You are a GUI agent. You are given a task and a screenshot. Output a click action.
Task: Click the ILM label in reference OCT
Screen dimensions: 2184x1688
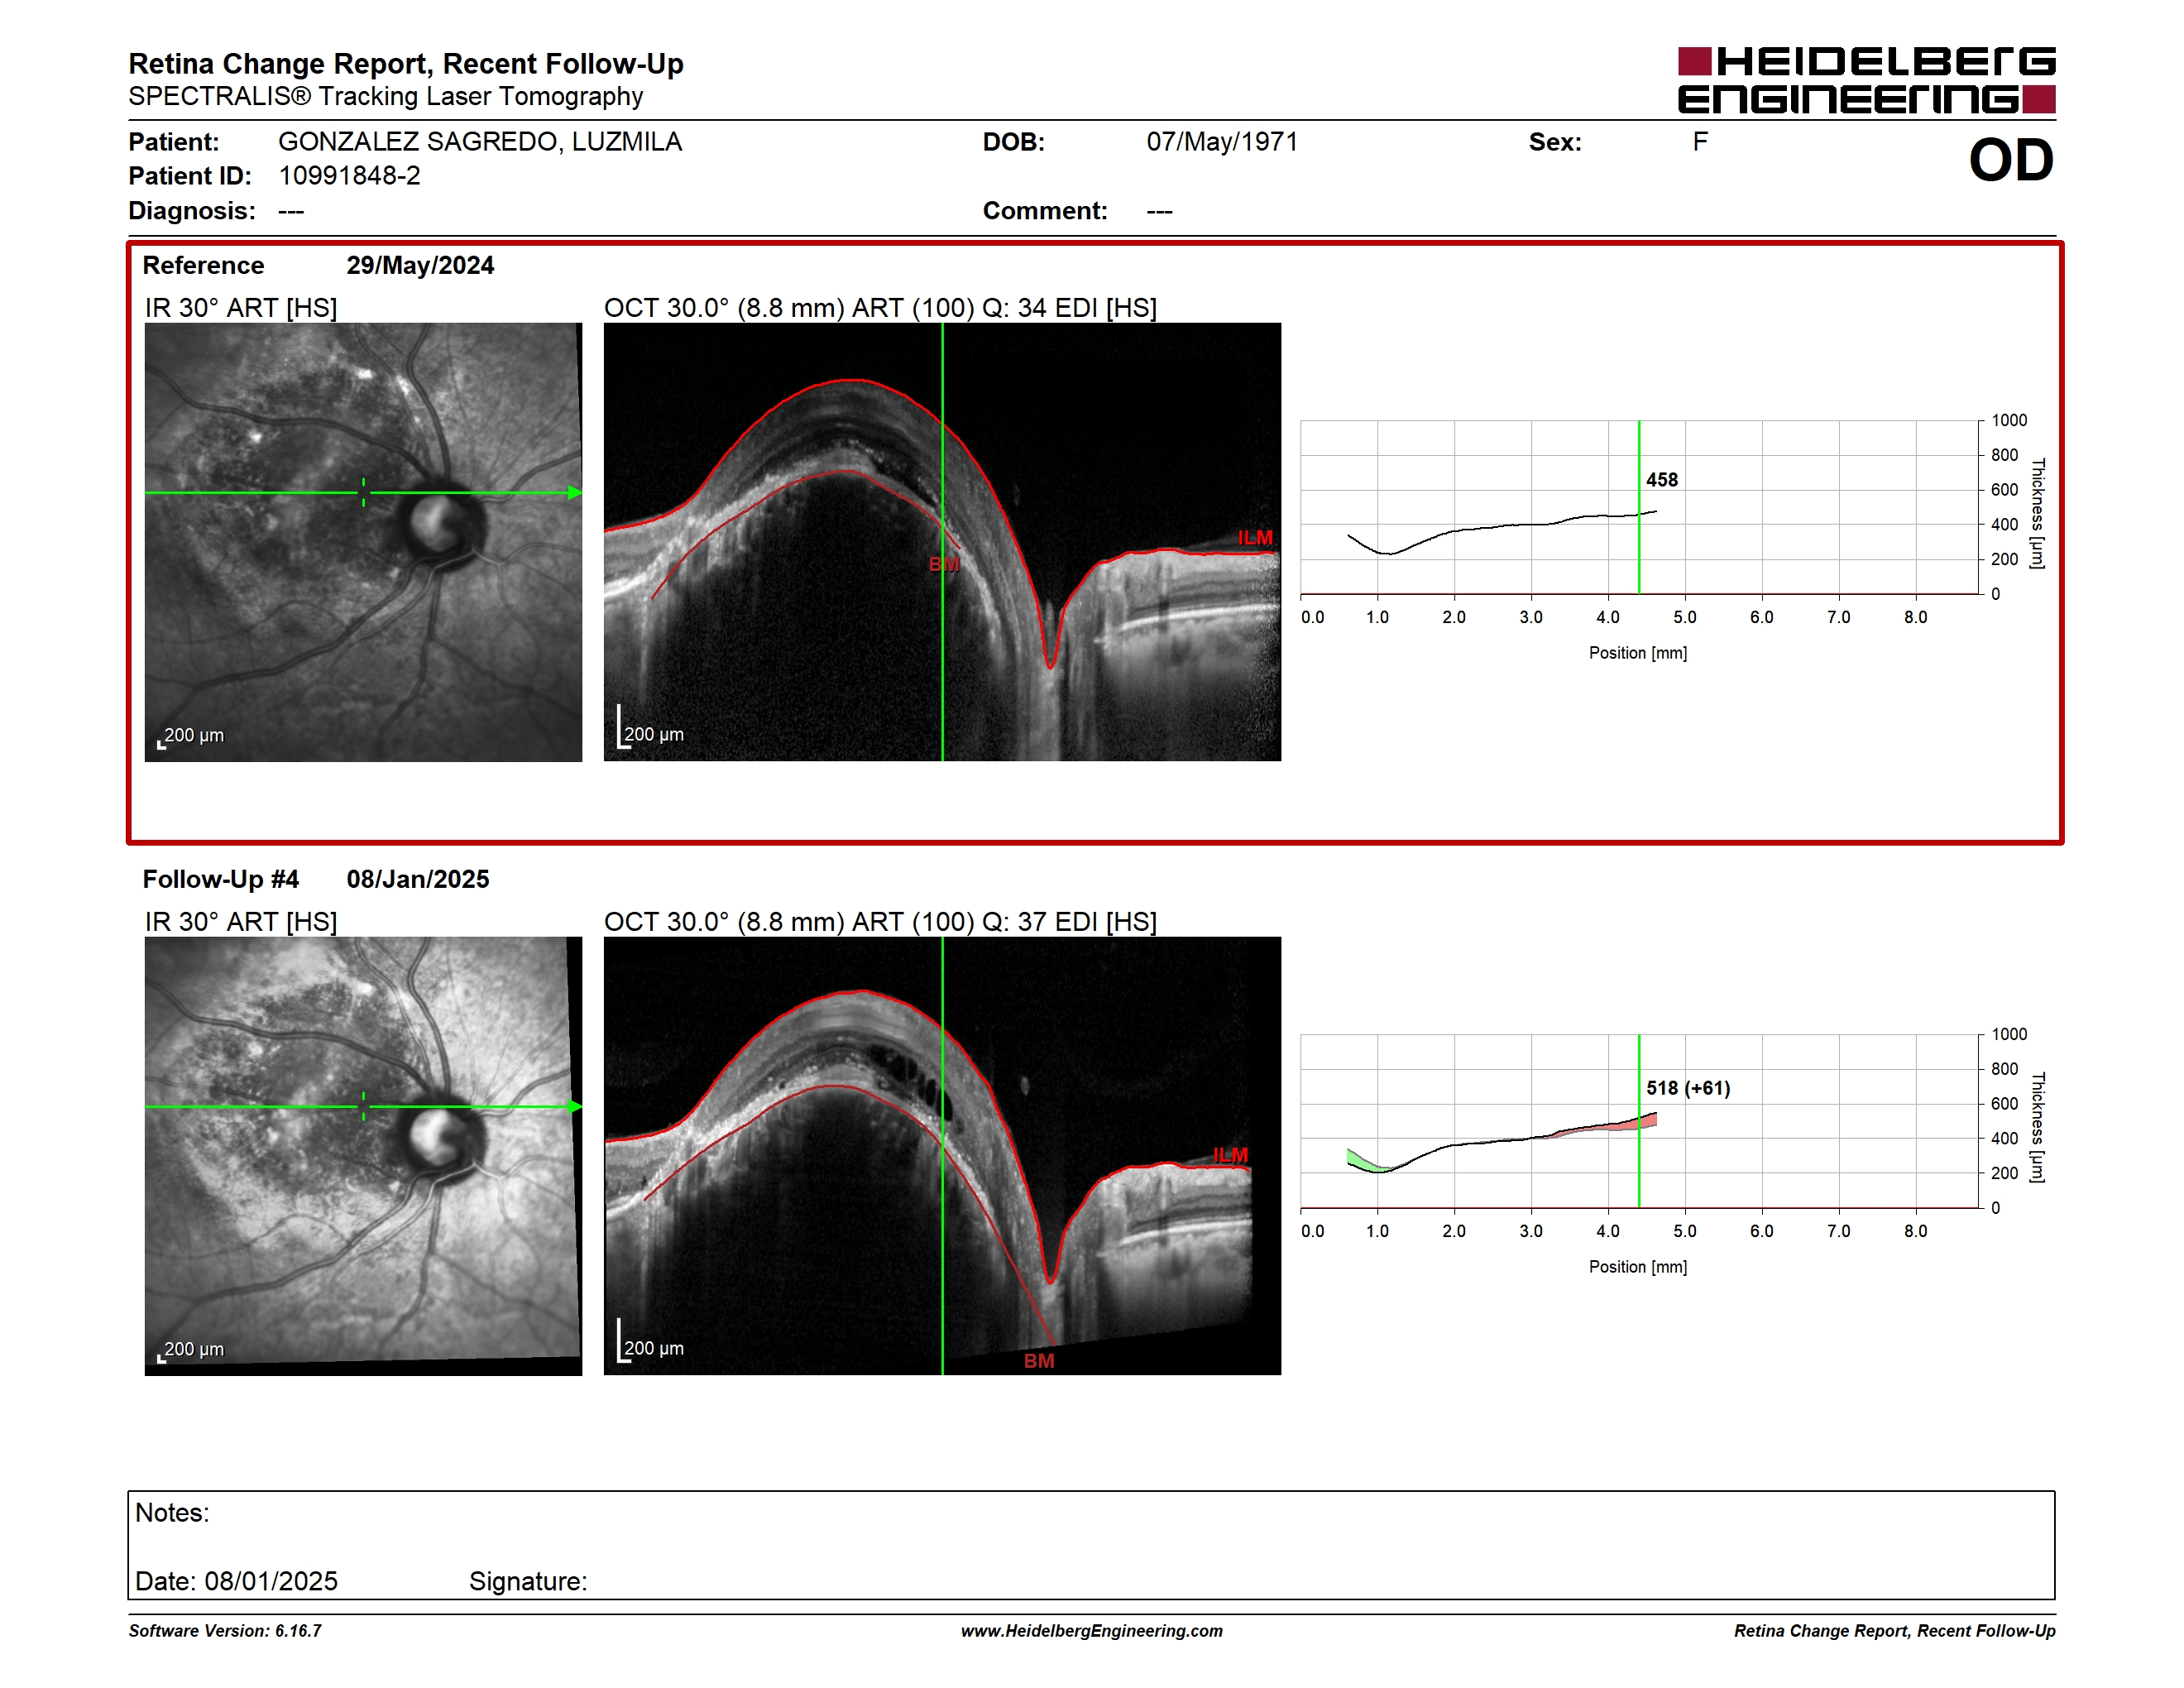(x=1255, y=538)
